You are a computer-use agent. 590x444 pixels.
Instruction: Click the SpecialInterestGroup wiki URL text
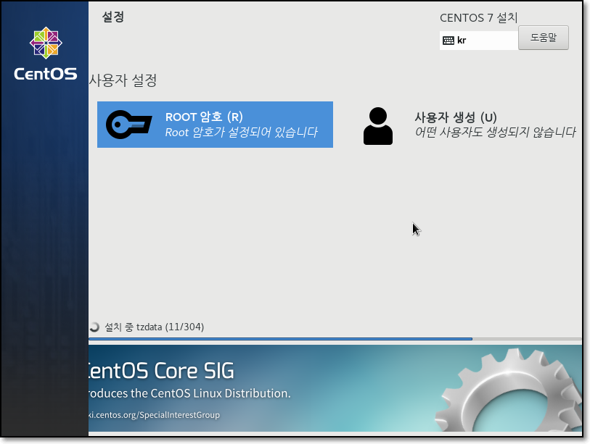pyautogui.click(x=155, y=415)
